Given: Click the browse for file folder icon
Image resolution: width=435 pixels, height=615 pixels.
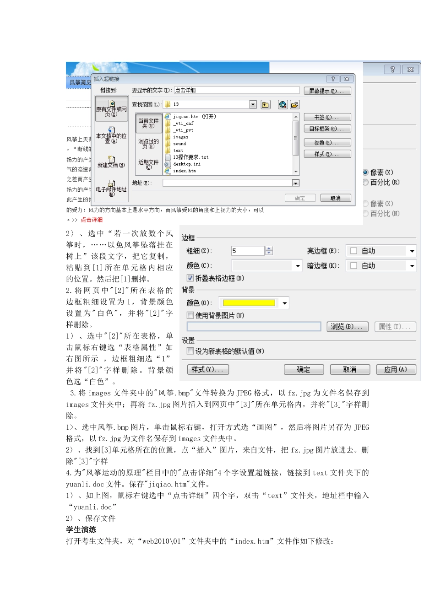Looking at the screenshot, I should [x=294, y=105].
